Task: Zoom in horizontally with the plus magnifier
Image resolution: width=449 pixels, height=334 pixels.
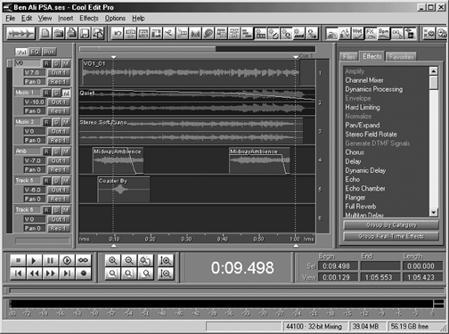Action: [x=112, y=260]
